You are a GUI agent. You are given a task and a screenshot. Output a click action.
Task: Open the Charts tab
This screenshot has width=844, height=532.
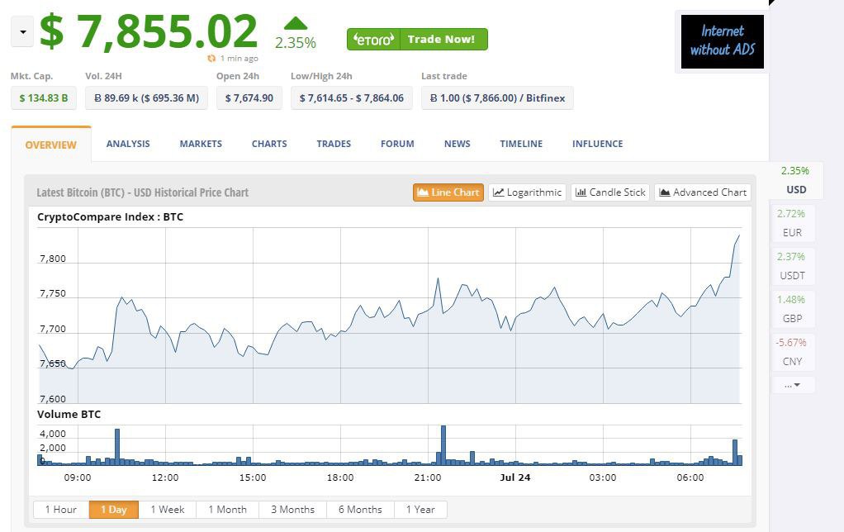tap(269, 144)
